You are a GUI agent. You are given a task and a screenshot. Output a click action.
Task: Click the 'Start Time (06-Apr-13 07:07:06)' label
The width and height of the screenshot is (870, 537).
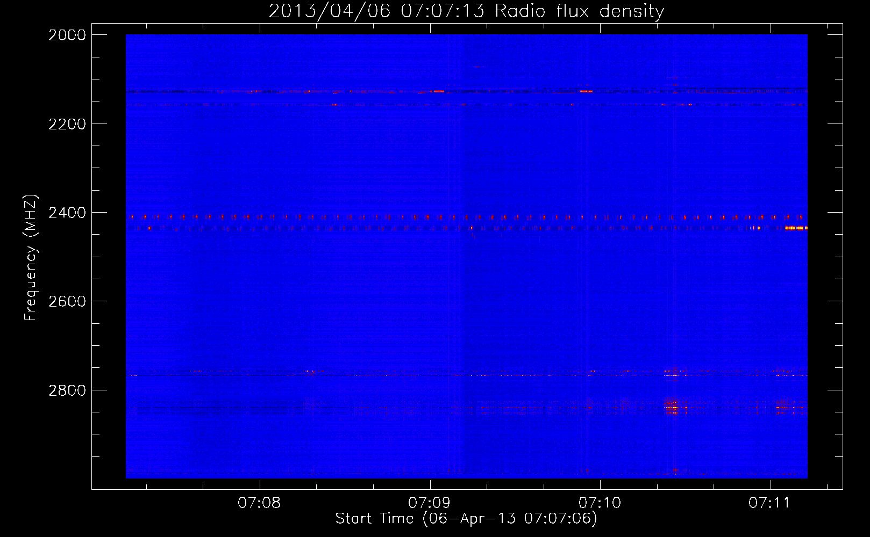(x=466, y=518)
